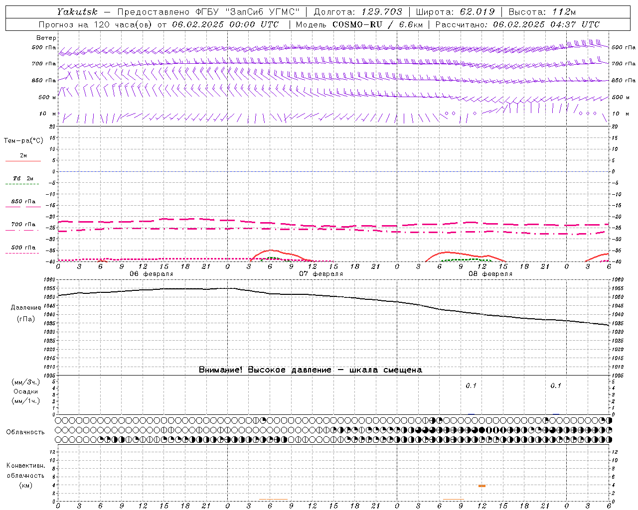The height and width of the screenshot is (510, 638).
Task: Click the '(км)' kilometre unit label
Action: (x=25, y=485)
